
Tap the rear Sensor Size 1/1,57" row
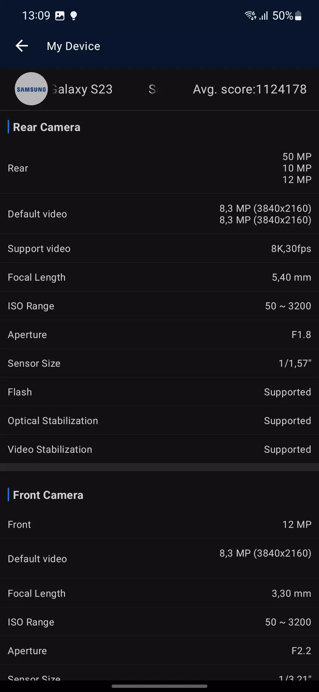coord(159,363)
